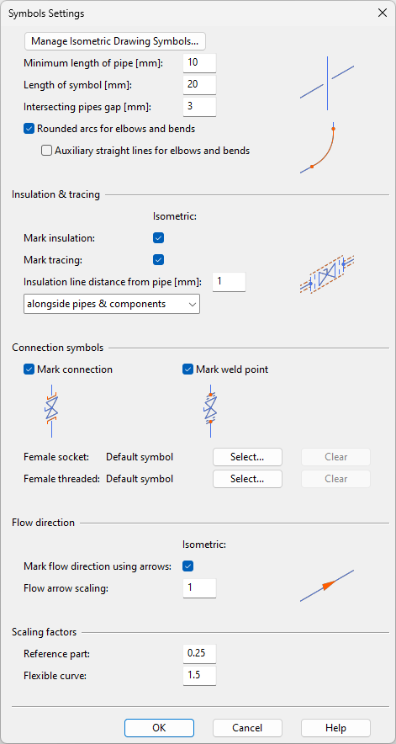Click Select for Female threaded symbol
The width and height of the screenshot is (396, 744).
click(x=247, y=479)
